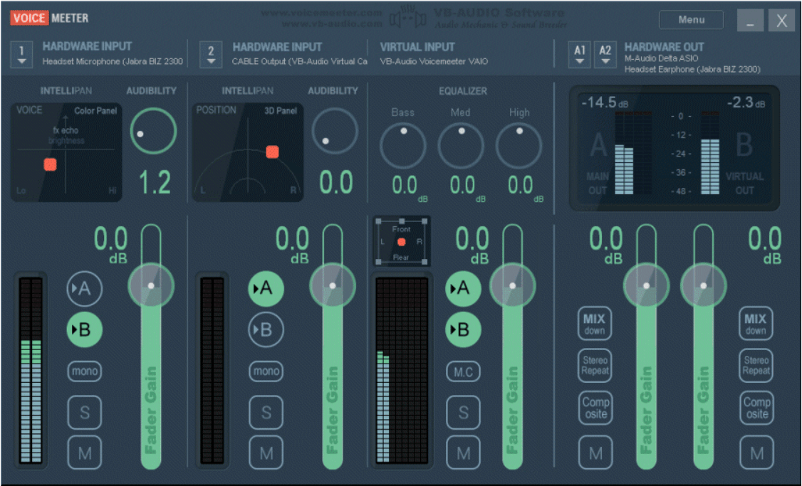Click Composite on bus A

(595, 408)
